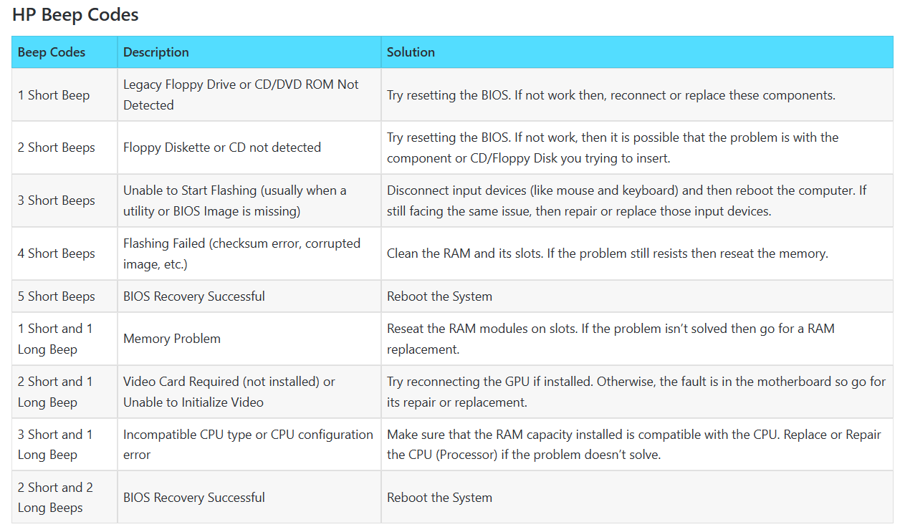The height and width of the screenshot is (532, 900).
Task: Click the "Flashing Failed" description cell
Action: pyautogui.click(x=241, y=253)
